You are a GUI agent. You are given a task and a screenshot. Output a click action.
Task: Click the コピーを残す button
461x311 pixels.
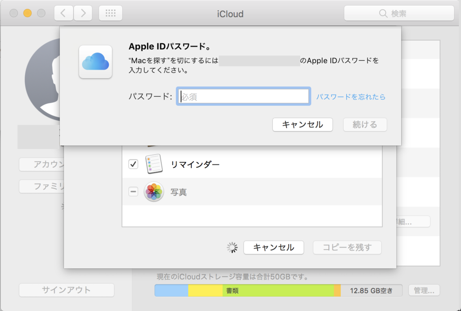347,248
